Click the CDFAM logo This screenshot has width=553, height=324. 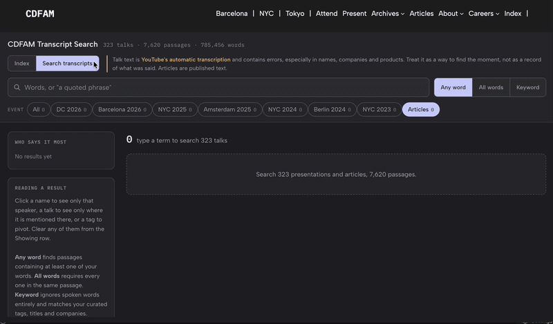pos(40,14)
